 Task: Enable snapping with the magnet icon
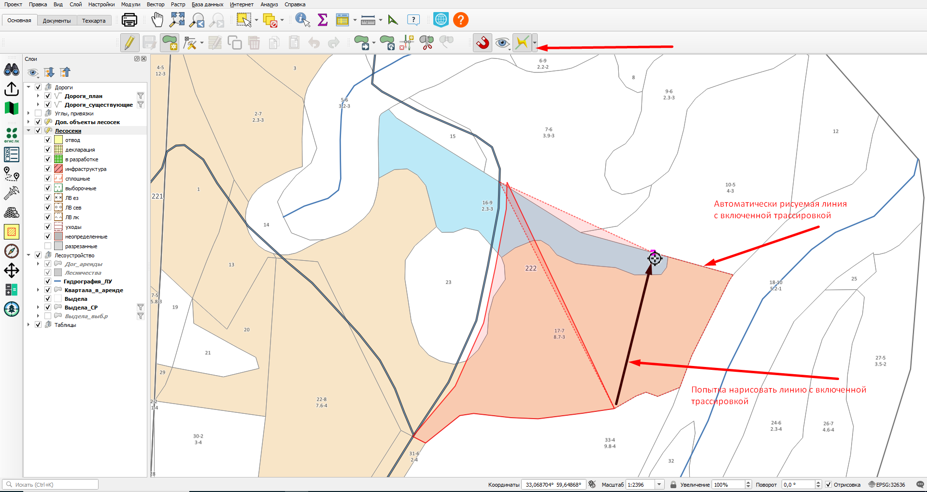pos(483,43)
